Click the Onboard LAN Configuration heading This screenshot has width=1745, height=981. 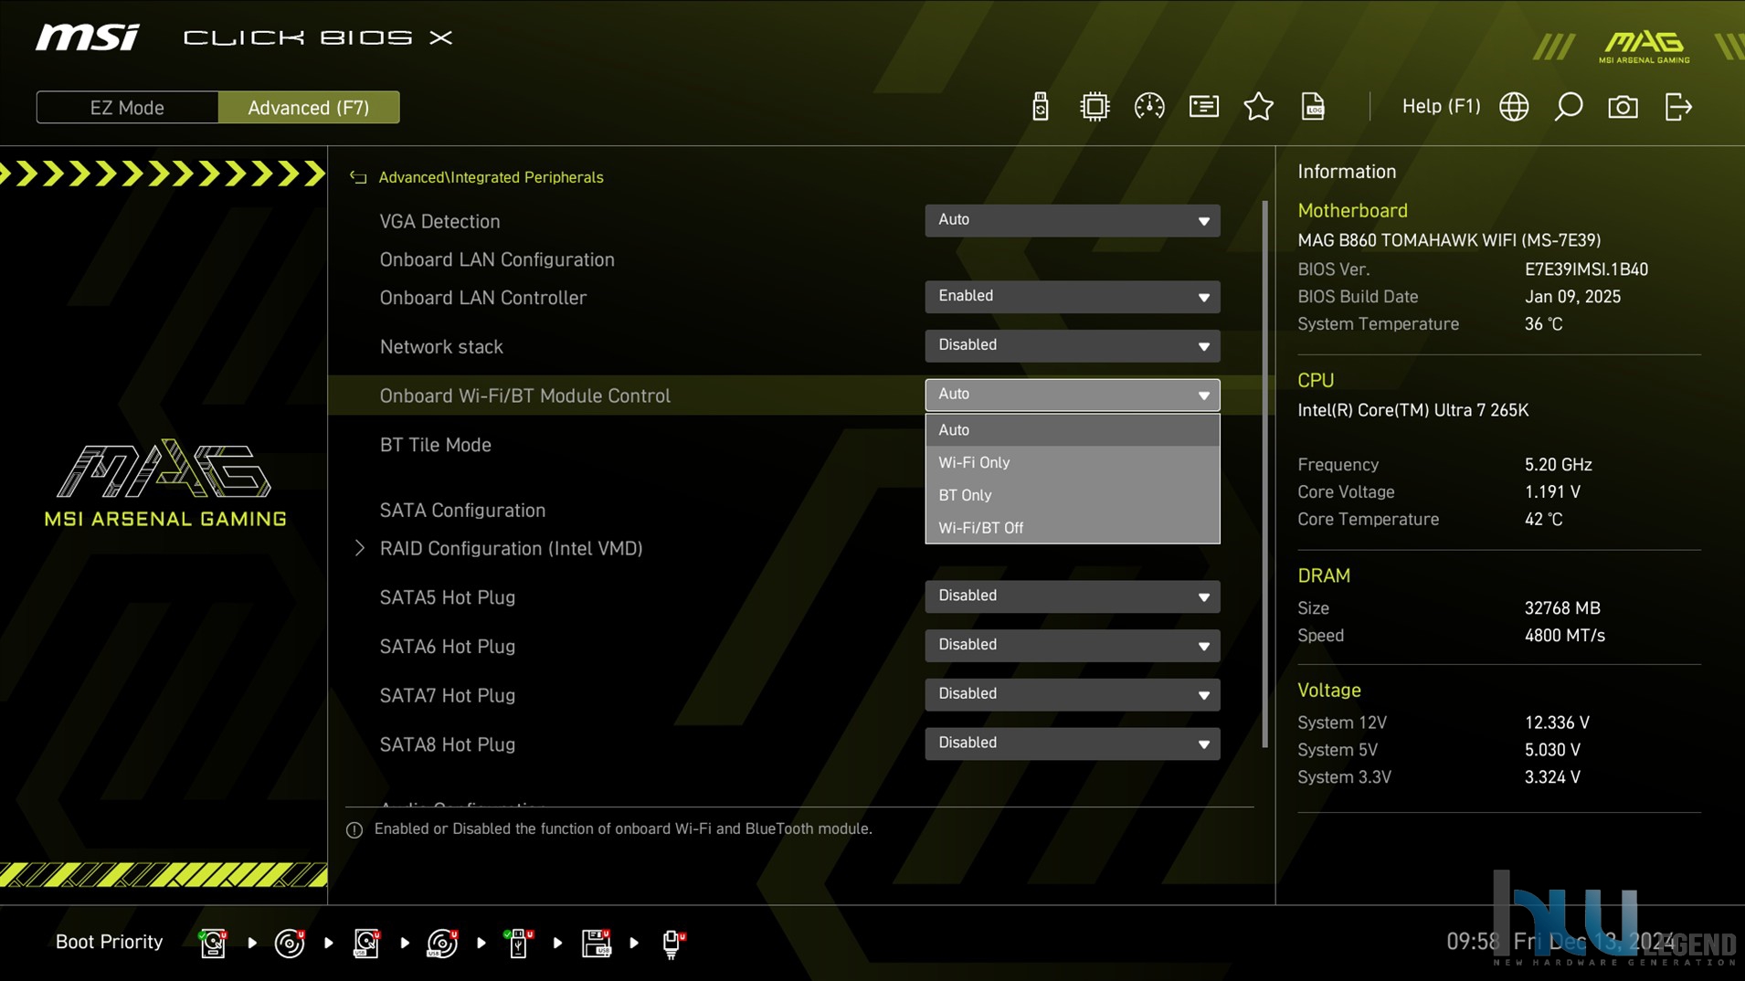pyautogui.click(x=496, y=260)
